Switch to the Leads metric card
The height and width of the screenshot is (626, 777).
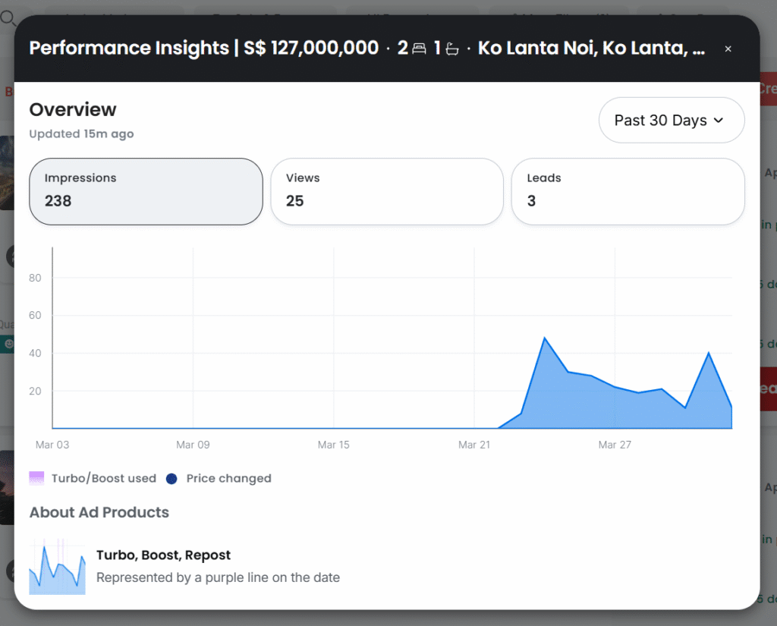[x=628, y=191]
